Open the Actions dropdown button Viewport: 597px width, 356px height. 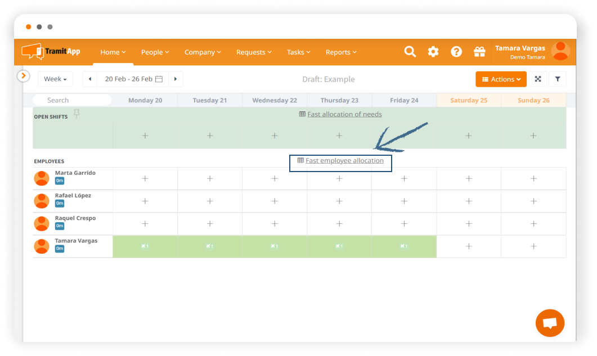[x=501, y=79]
